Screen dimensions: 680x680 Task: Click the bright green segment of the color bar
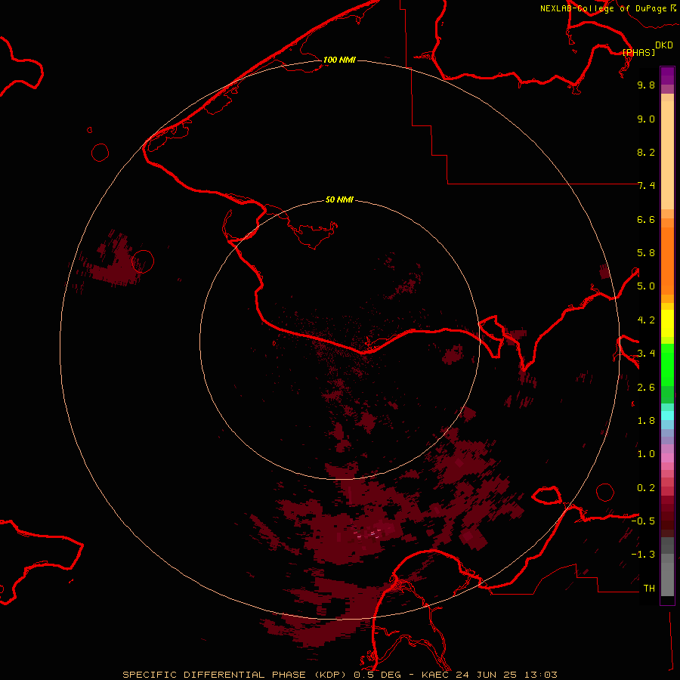coord(667,365)
